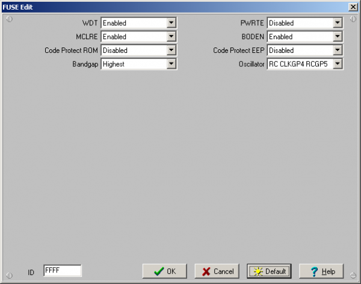Expand the Bandgap dropdown
Viewport: 361px width, 284px height.
pos(171,63)
